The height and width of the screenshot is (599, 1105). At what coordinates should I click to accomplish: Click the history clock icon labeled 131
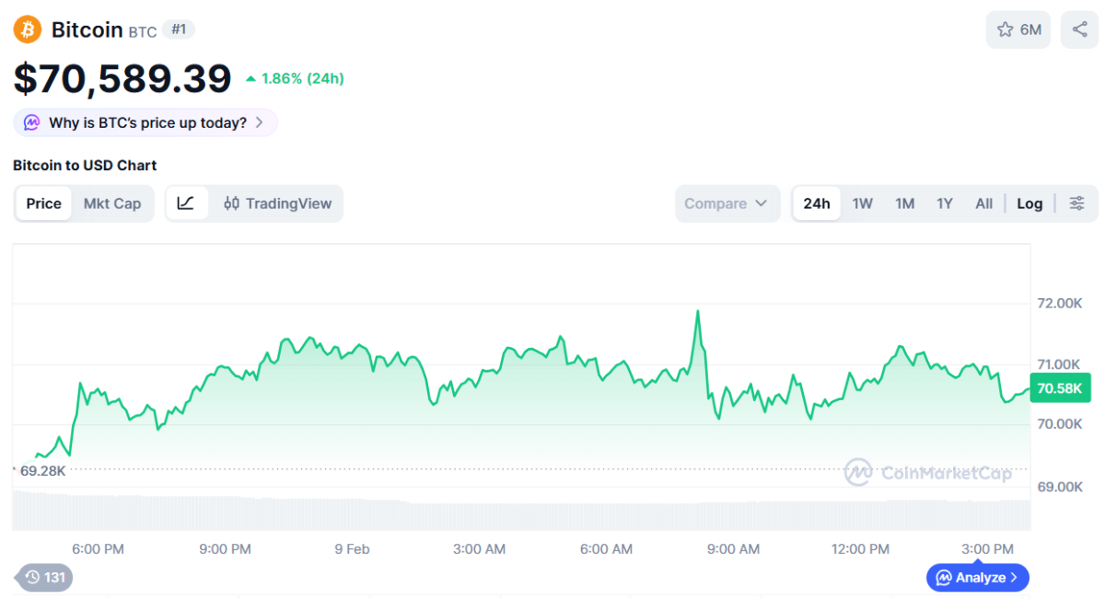(44, 577)
